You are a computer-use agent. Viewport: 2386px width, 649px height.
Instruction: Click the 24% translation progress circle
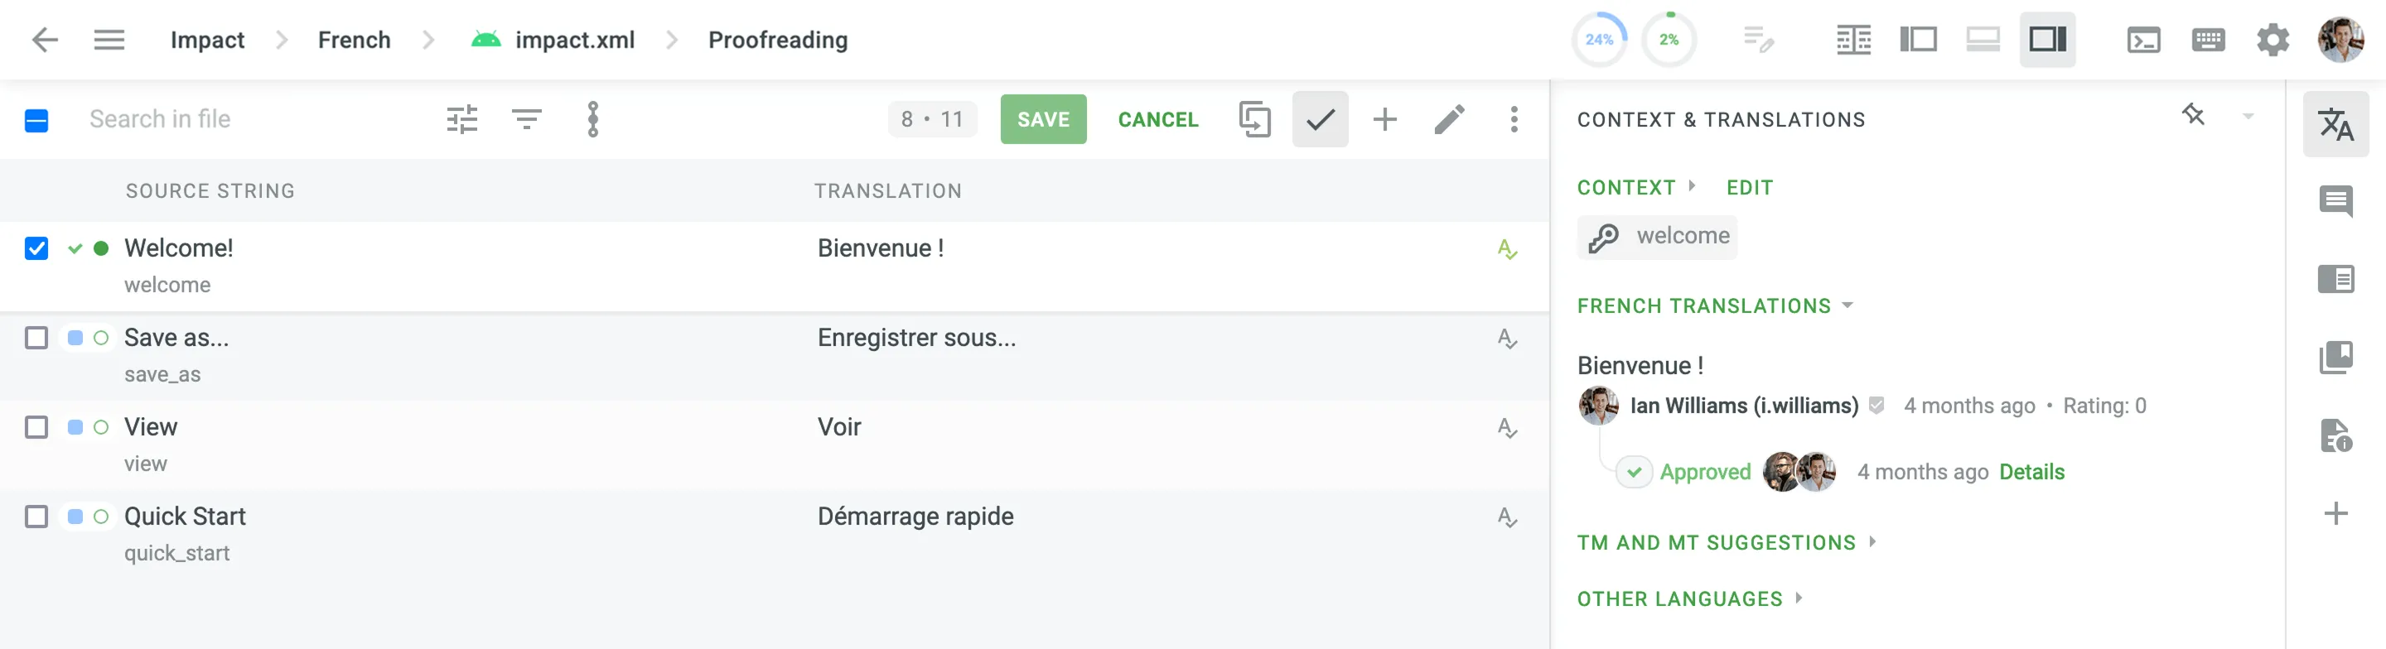[1599, 40]
